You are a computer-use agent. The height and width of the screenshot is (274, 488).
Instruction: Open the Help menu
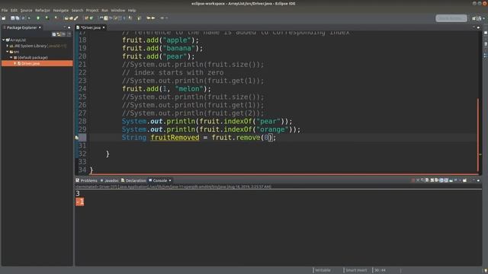click(x=132, y=10)
